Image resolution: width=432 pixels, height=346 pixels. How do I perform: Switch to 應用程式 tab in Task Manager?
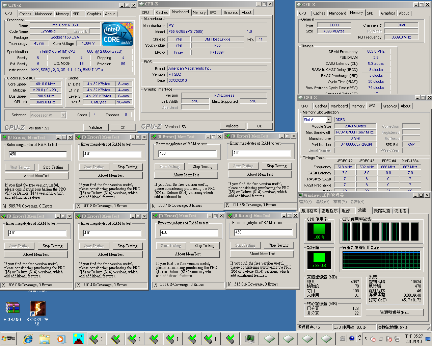(309, 211)
